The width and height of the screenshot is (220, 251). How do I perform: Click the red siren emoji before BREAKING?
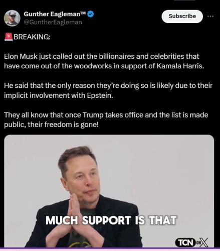click(x=9, y=37)
